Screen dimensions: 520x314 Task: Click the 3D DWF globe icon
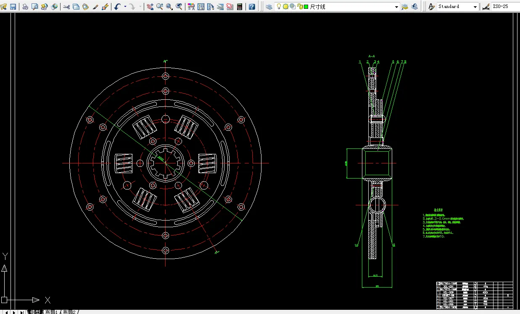[x=55, y=7]
